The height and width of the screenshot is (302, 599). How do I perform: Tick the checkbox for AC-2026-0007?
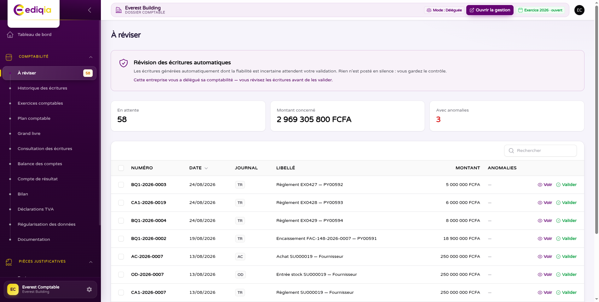[x=121, y=257]
